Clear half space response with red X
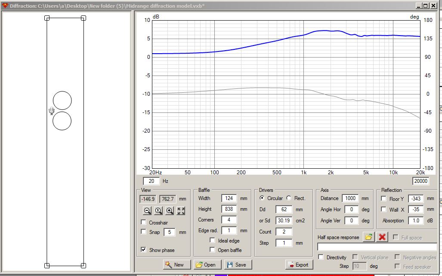 tap(382, 237)
